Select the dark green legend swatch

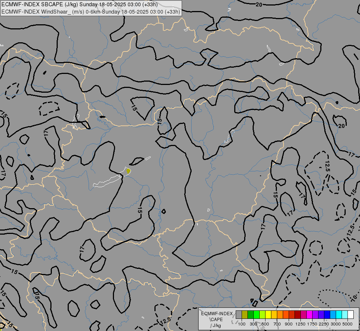(250, 314)
